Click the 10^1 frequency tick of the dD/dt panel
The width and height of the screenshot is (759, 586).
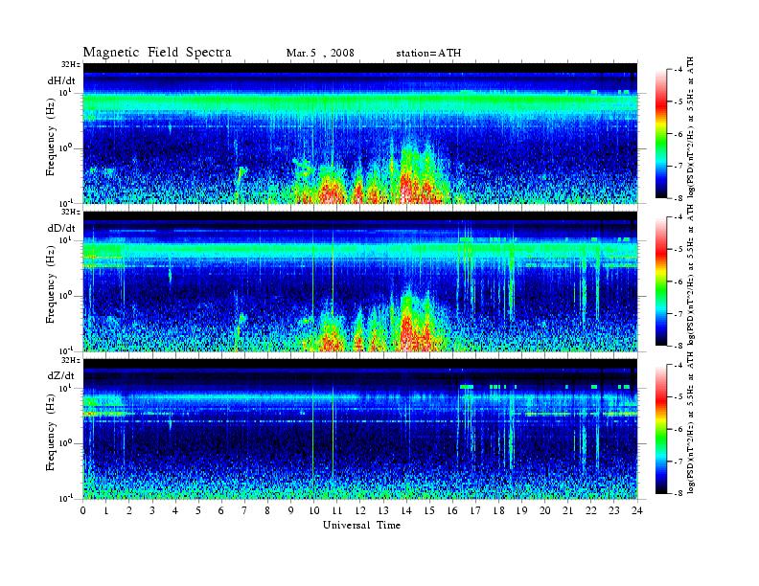[66, 240]
